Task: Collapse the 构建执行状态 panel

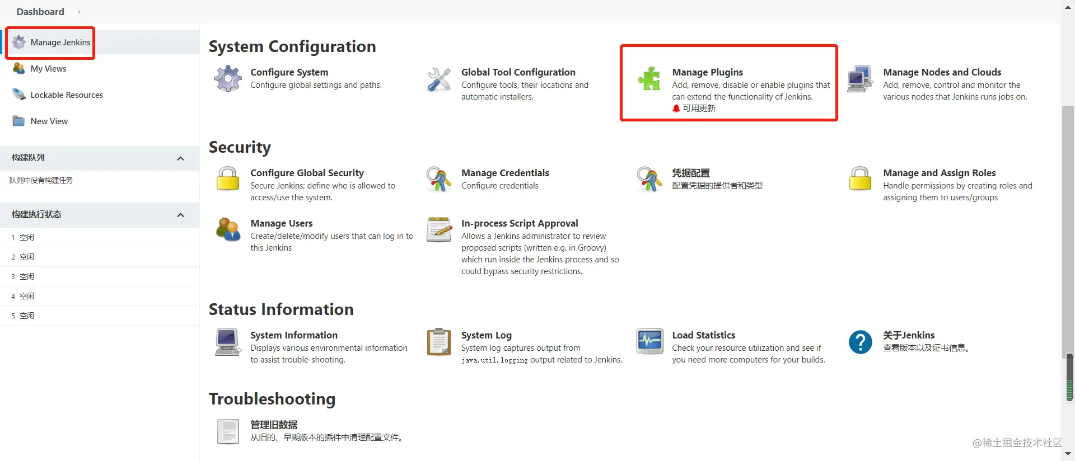Action: point(180,215)
